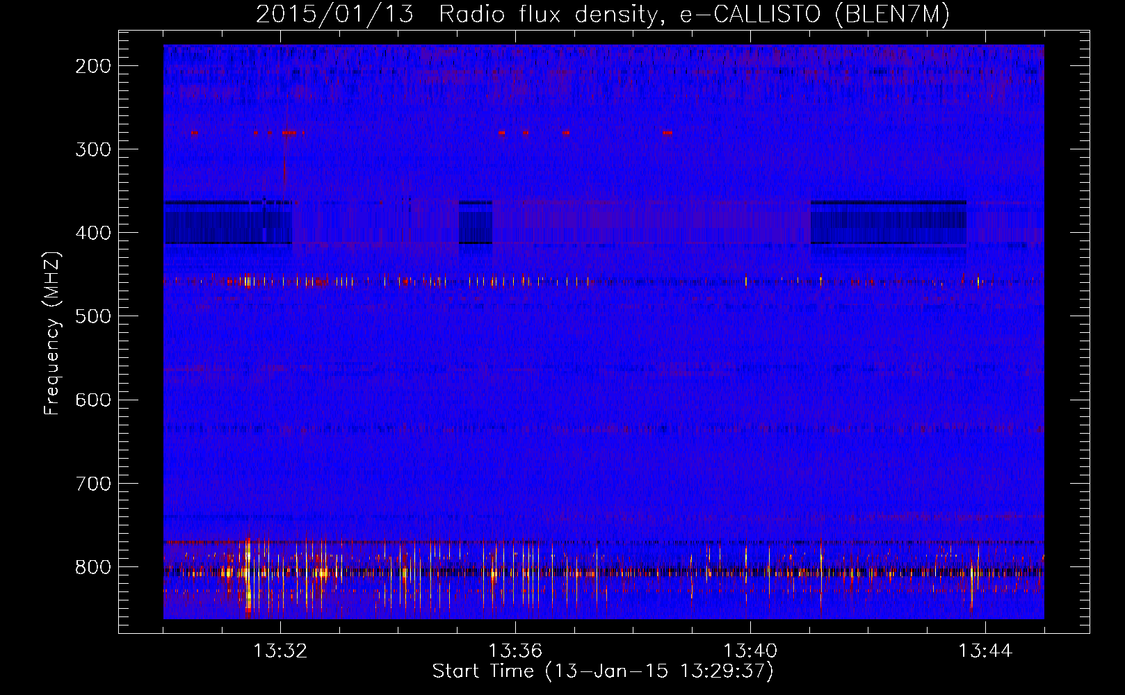
Task: Click the 'Start Time (13-Jan-15 13:29:37)' label
Action: pyautogui.click(x=603, y=671)
